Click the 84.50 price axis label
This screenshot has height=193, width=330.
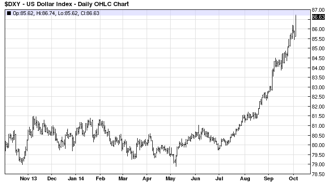pyautogui.click(x=318, y=58)
